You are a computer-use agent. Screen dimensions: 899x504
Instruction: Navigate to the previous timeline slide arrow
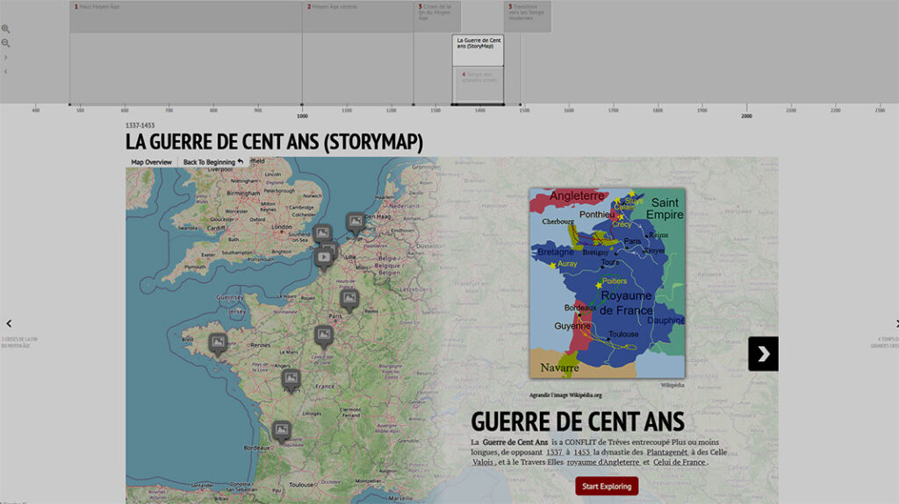pos(9,323)
